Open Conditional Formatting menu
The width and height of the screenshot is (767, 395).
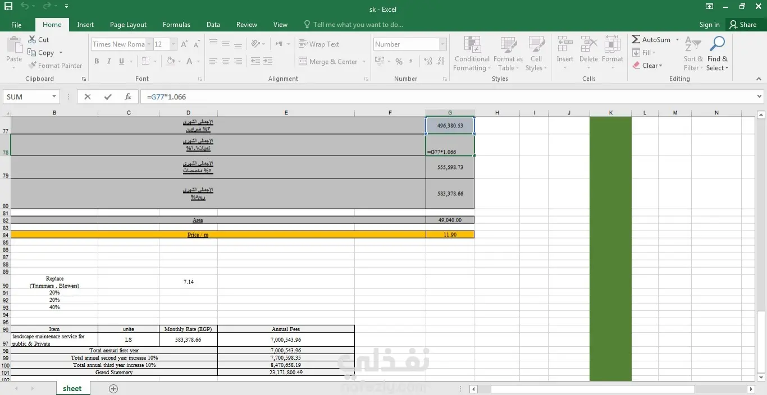[472, 54]
